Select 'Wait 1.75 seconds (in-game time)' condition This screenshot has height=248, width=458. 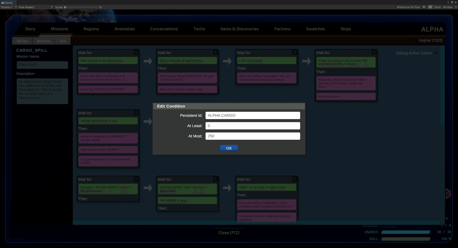pyautogui.click(x=266, y=187)
